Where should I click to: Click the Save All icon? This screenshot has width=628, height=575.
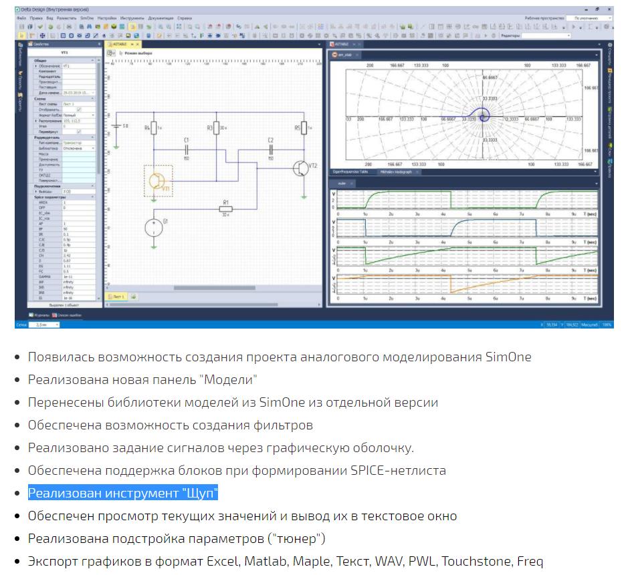(x=30, y=27)
